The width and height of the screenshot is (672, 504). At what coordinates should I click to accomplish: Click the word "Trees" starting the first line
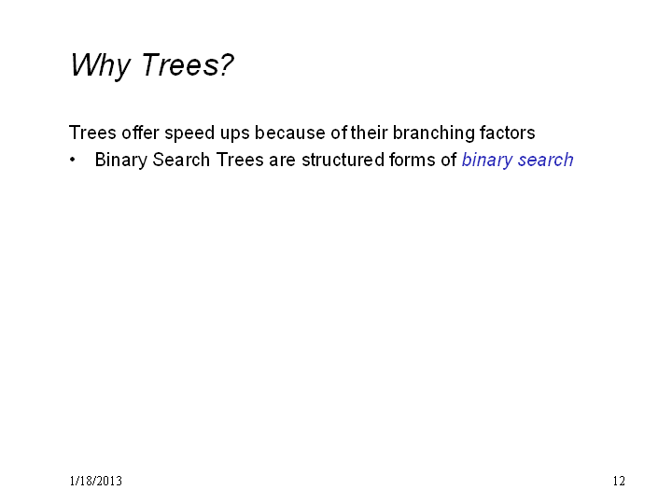click(x=92, y=133)
